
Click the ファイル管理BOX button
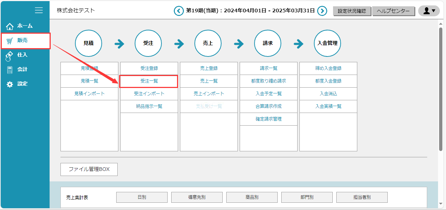point(89,169)
